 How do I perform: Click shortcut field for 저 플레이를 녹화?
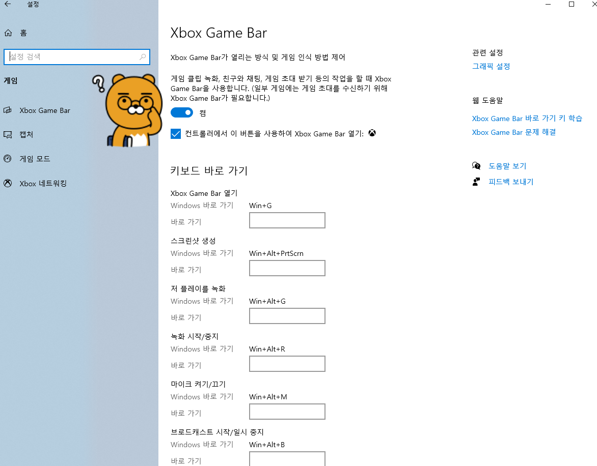[x=287, y=316]
